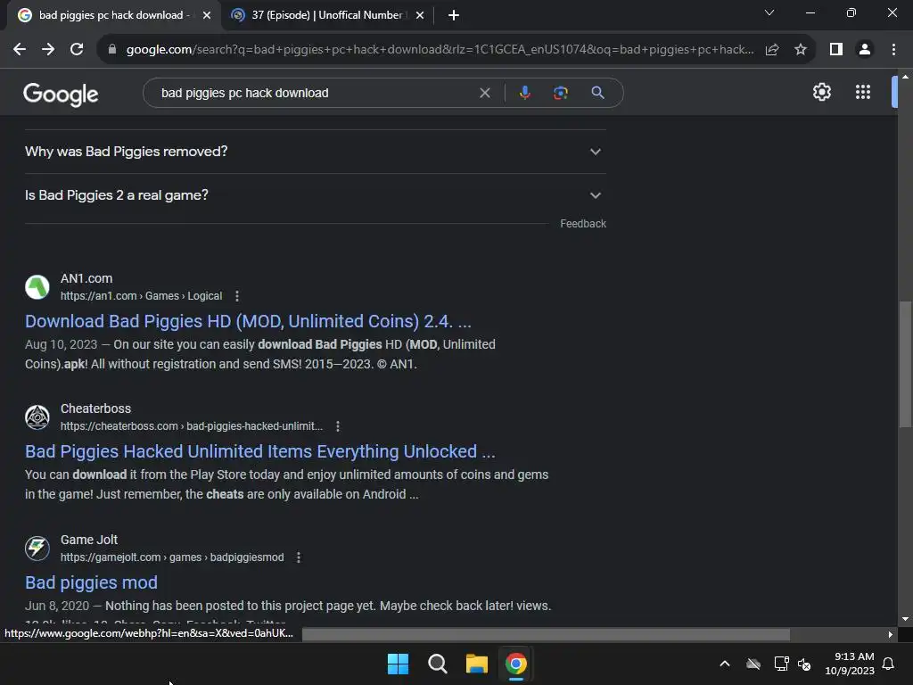This screenshot has height=685, width=913.
Task: Reload the Google search page
Action: [x=77, y=50]
